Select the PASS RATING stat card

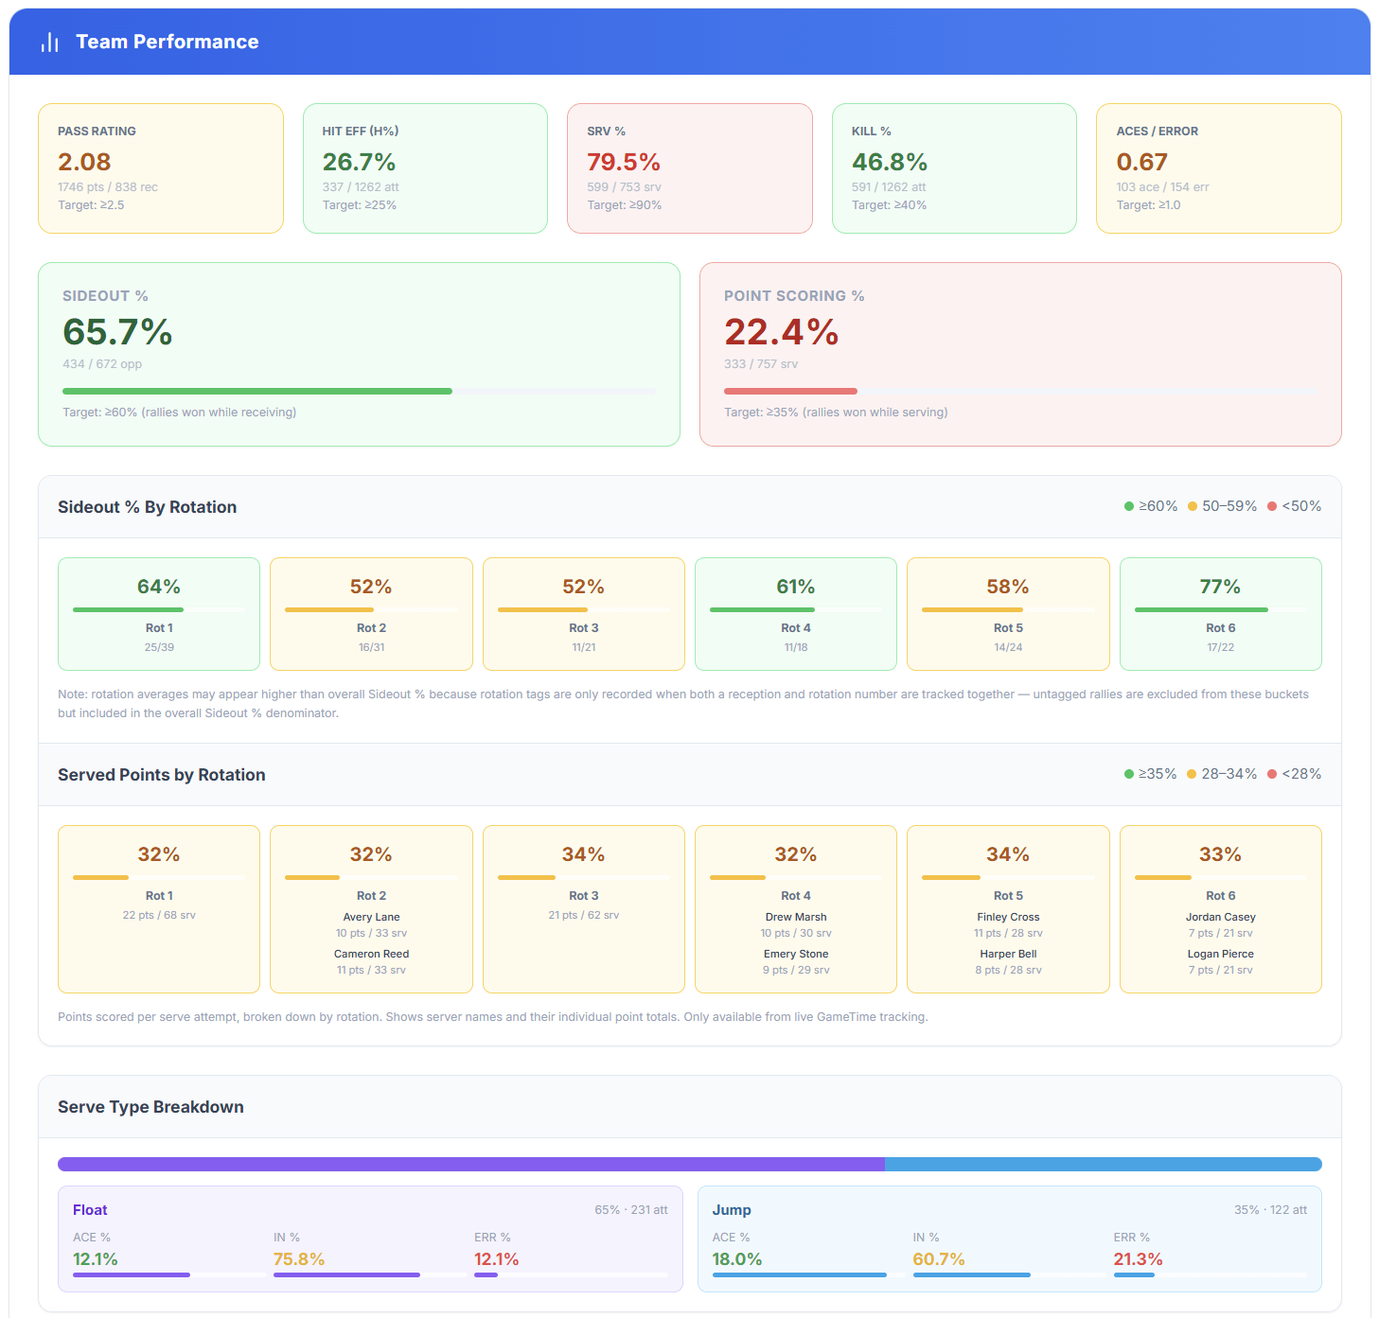click(161, 168)
